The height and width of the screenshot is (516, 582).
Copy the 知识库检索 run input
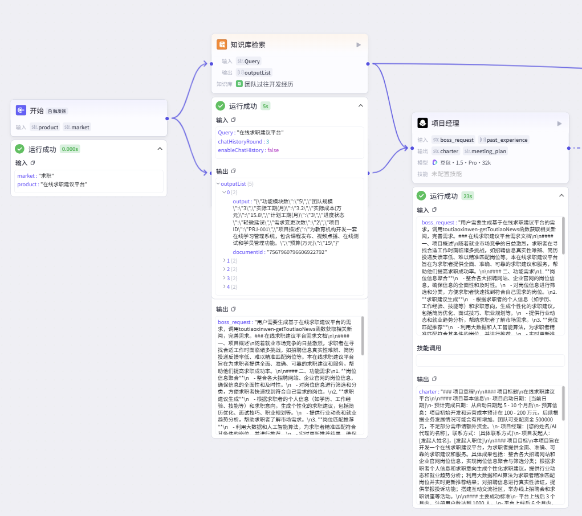click(x=234, y=120)
